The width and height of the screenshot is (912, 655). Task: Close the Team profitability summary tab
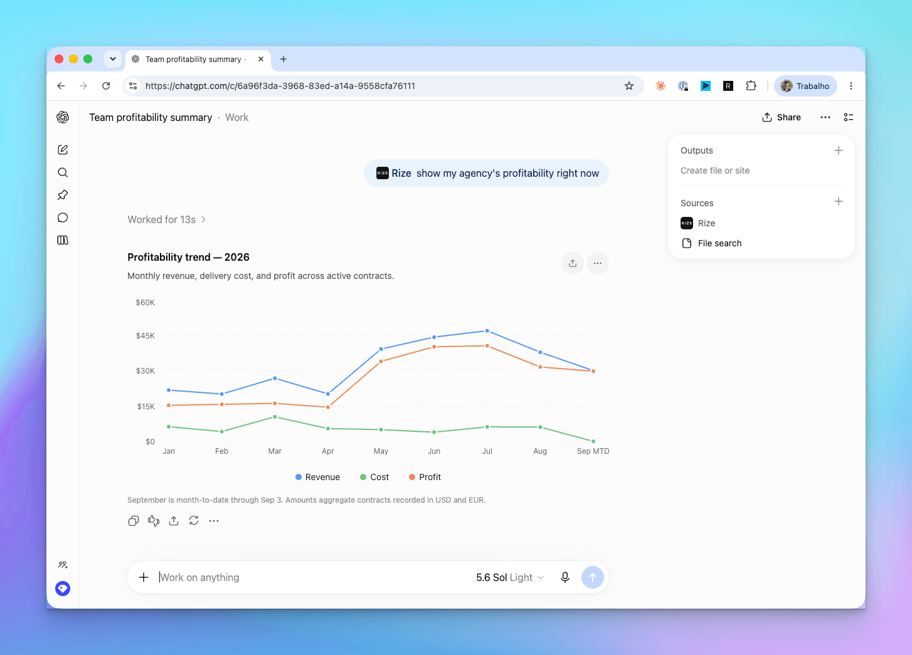tap(261, 59)
